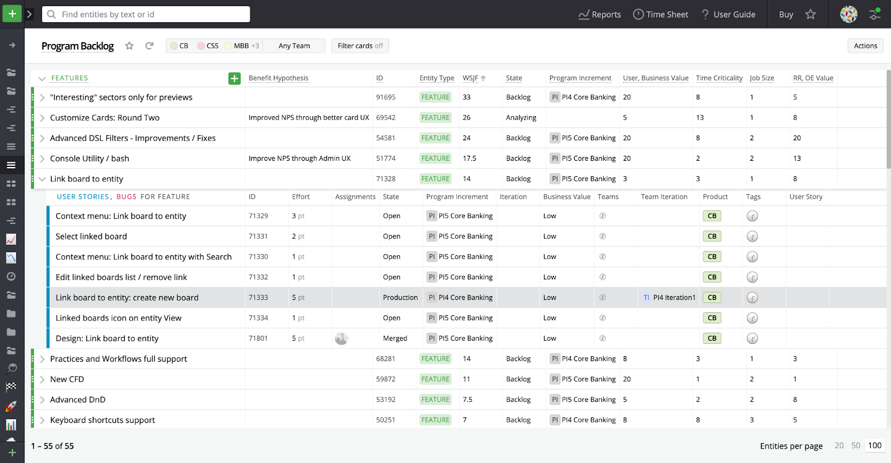Toggle Filter cards off switch

pyautogui.click(x=360, y=46)
